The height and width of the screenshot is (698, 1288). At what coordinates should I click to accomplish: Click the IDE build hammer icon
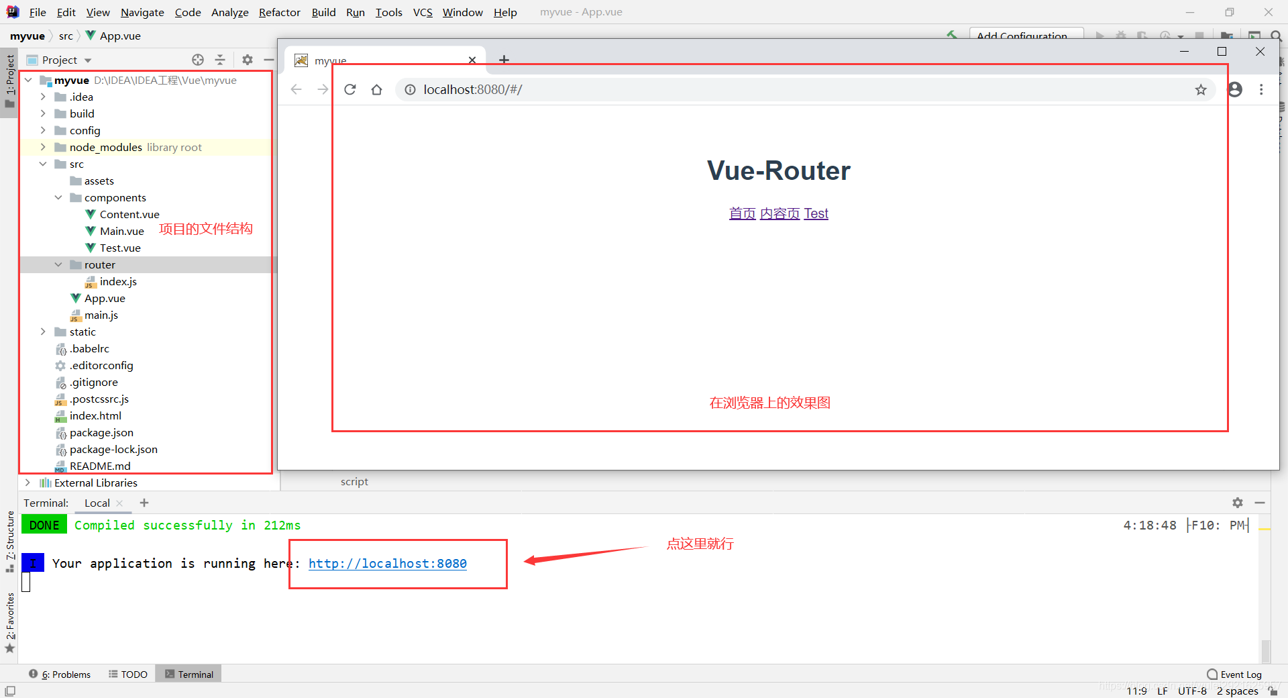click(952, 35)
